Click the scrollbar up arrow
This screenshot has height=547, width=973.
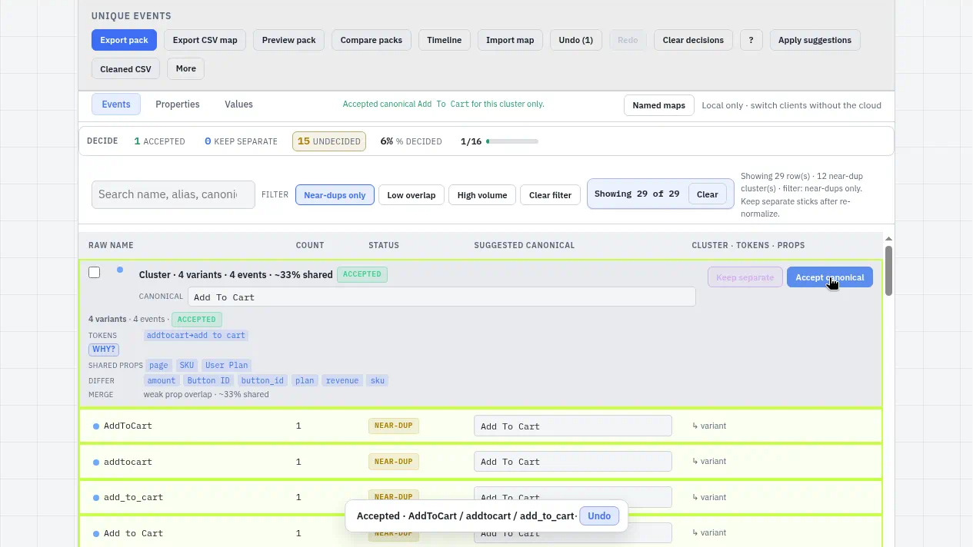889,239
